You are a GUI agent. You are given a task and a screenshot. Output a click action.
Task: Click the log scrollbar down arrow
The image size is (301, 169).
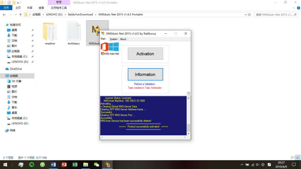(x=188, y=134)
